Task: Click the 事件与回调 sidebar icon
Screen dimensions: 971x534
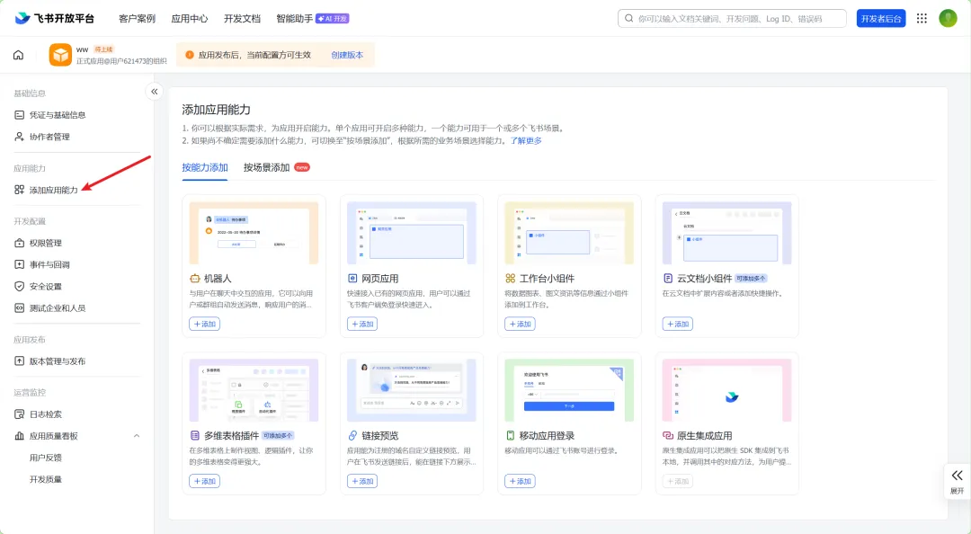Action: [x=19, y=264]
